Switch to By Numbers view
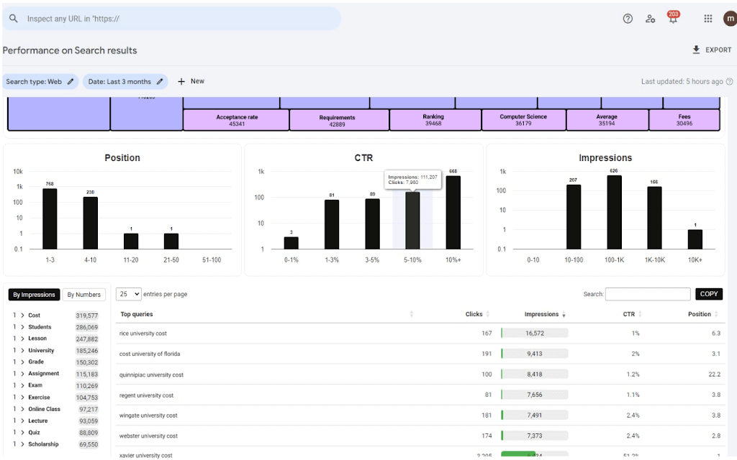 pyautogui.click(x=83, y=295)
